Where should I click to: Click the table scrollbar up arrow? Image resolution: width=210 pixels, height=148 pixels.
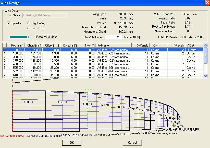click(x=206, y=45)
